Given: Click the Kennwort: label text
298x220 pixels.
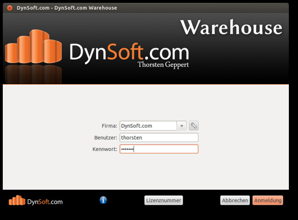Looking at the screenshot, I should [x=105, y=149].
